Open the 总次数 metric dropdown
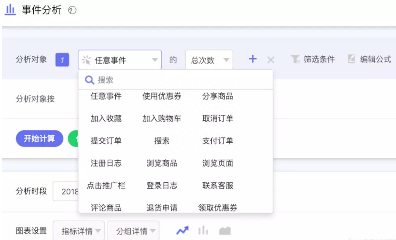Image resolution: width=396 pixels, height=240 pixels. coord(209,60)
